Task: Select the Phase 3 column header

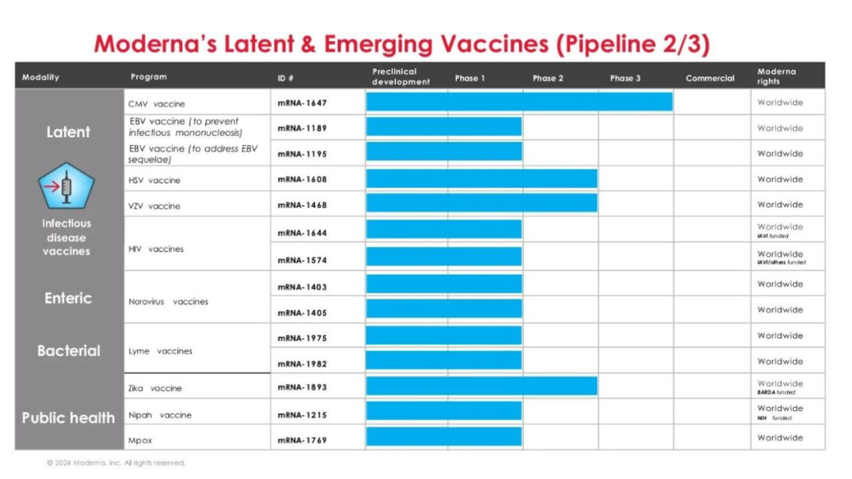Action: point(625,78)
